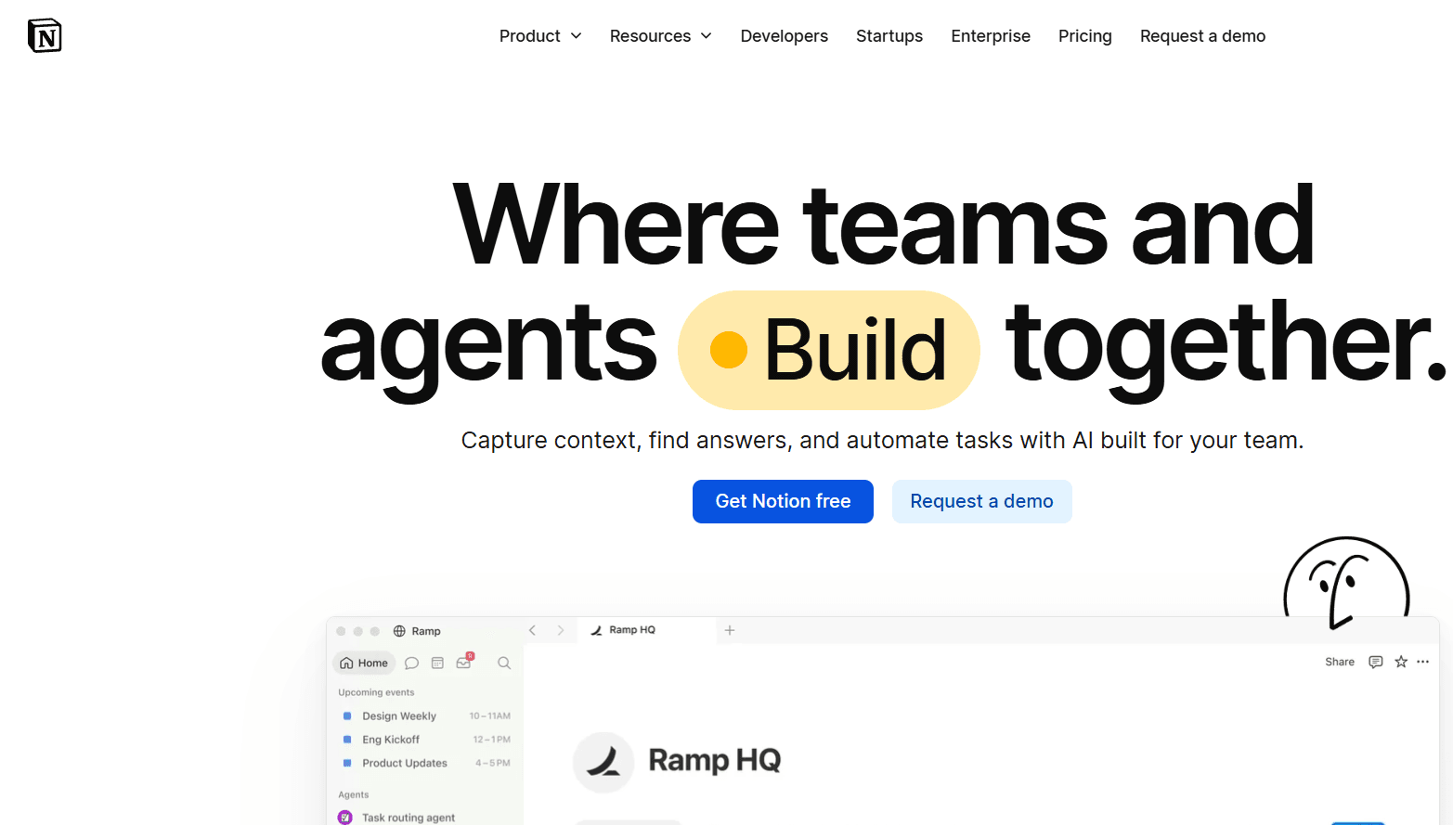
Task: Open the Product Updates event
Action: (405, 763)
